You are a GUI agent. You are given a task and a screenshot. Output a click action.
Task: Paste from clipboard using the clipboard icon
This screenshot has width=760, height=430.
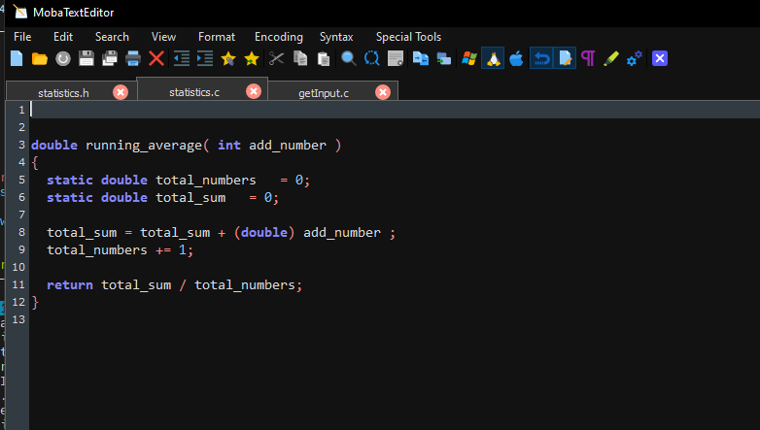point(324,58)
